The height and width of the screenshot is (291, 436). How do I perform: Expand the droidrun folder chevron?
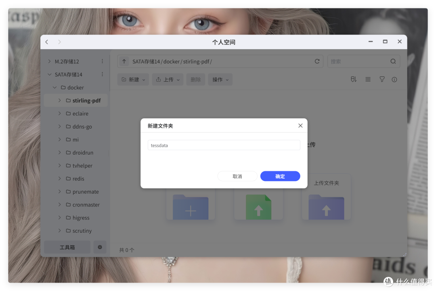[x=59, y=153]
